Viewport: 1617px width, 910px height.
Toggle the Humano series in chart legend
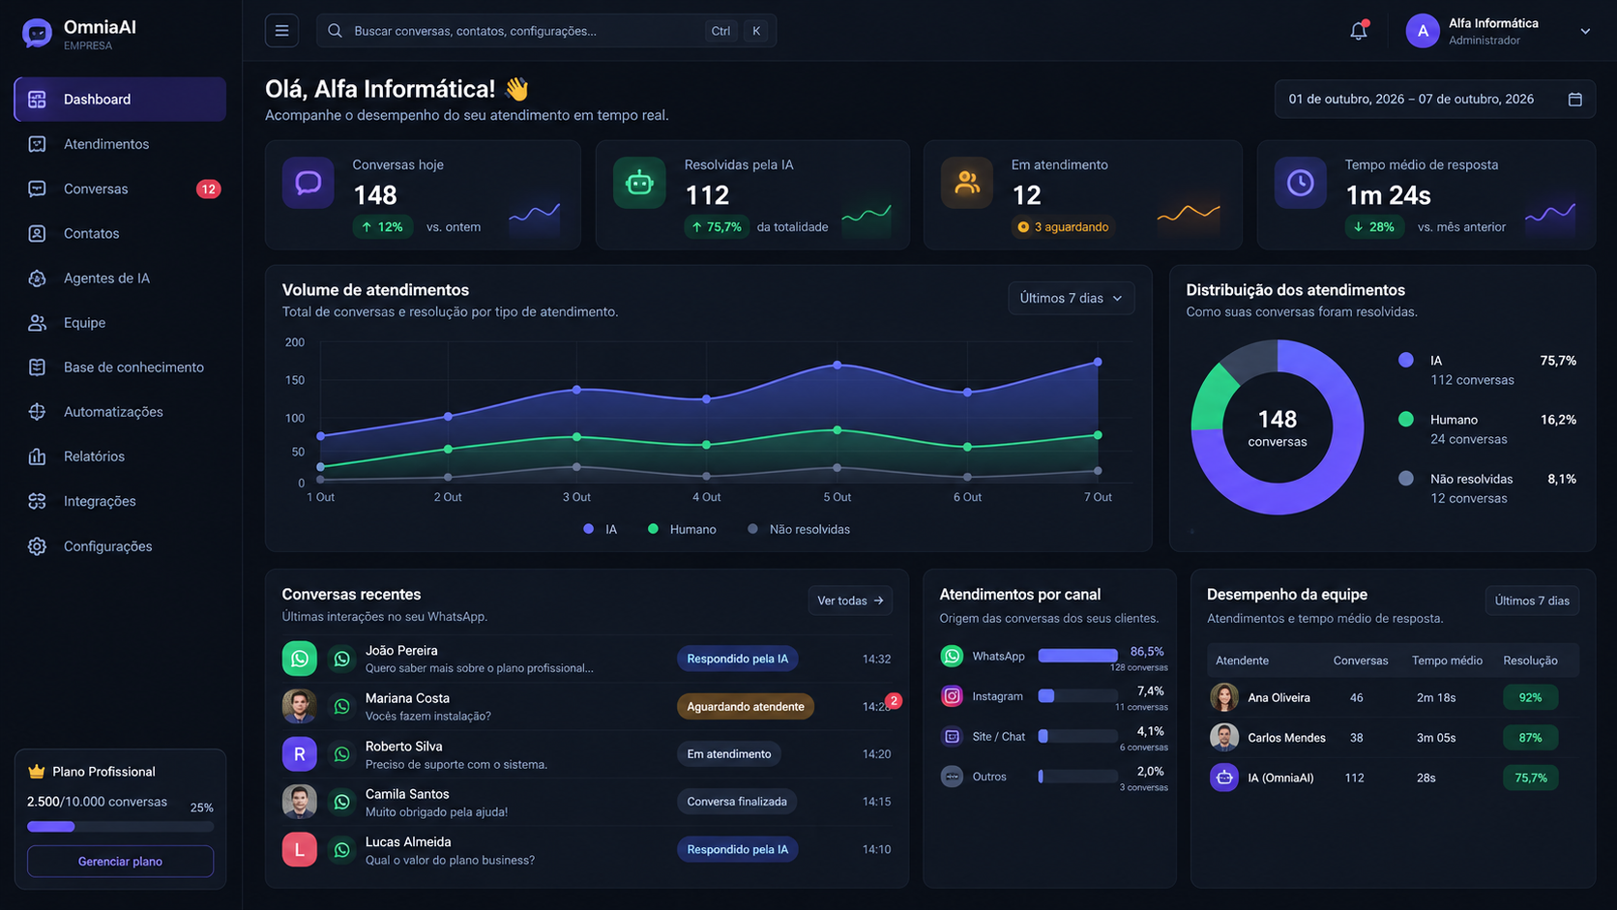point(682,530)
